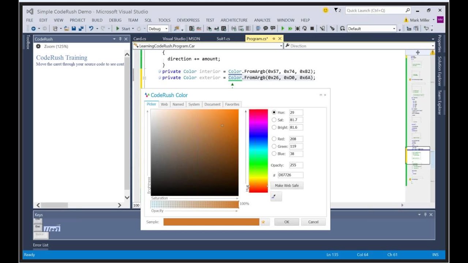Switch to the Web color tab
This screenshot has width=468, height=263.
(x=165, y=104)
